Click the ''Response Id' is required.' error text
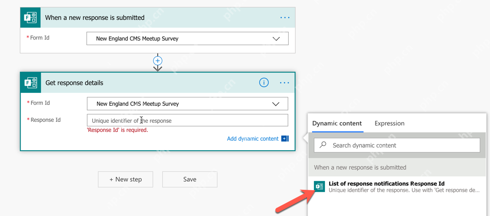The height and width of the screenshot is (216, 490). pyautogui.click(x=117, y=130)
